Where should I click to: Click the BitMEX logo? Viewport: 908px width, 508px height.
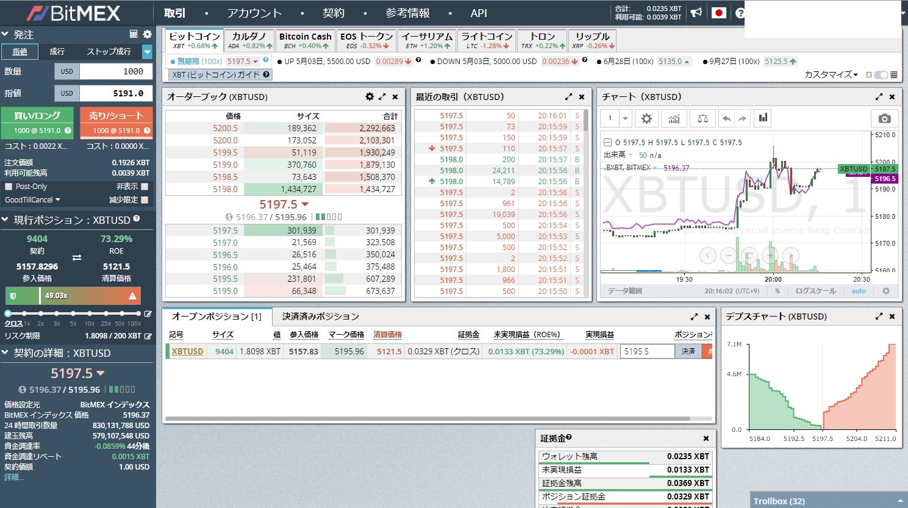point(73,13)
